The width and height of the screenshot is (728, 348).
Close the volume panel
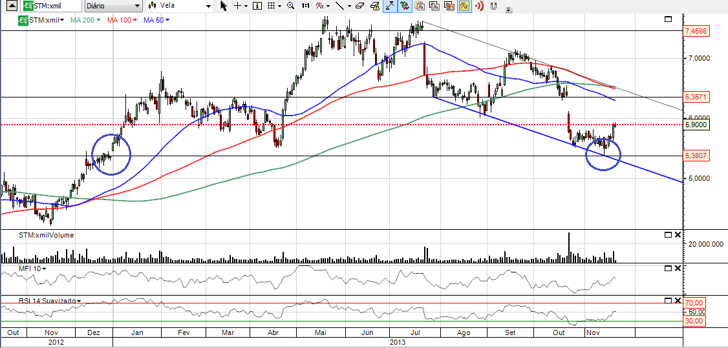(x=678, y=235)
